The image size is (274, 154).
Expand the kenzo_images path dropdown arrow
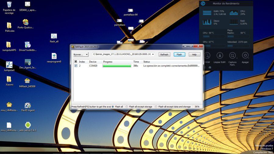pyautogui.click(x=153, y=54)
